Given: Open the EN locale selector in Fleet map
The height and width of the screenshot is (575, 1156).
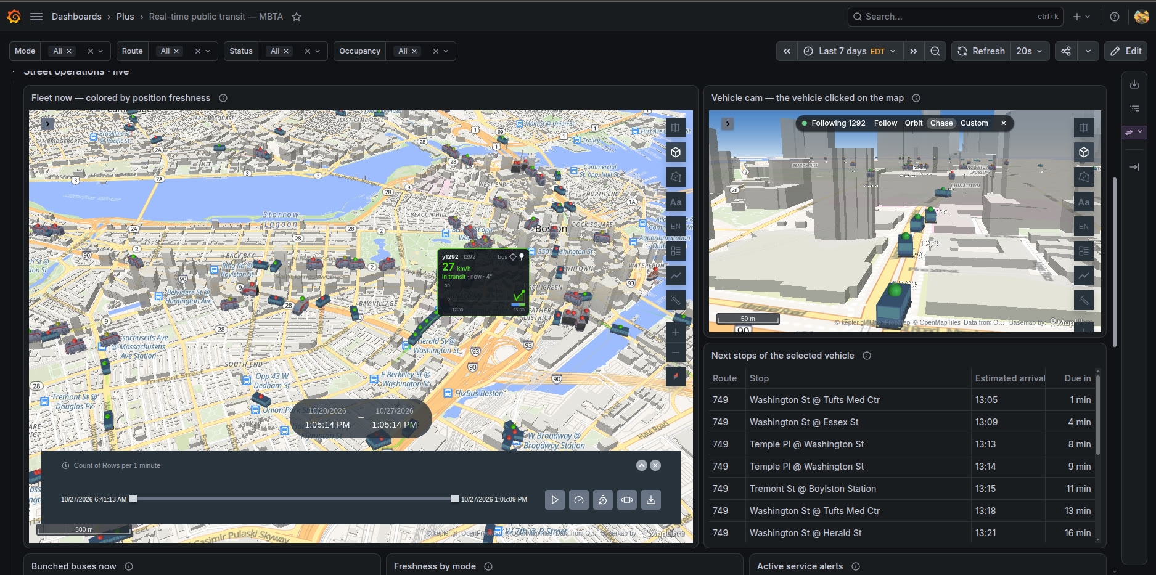Looking at the screenshot, I should point(676,226).
